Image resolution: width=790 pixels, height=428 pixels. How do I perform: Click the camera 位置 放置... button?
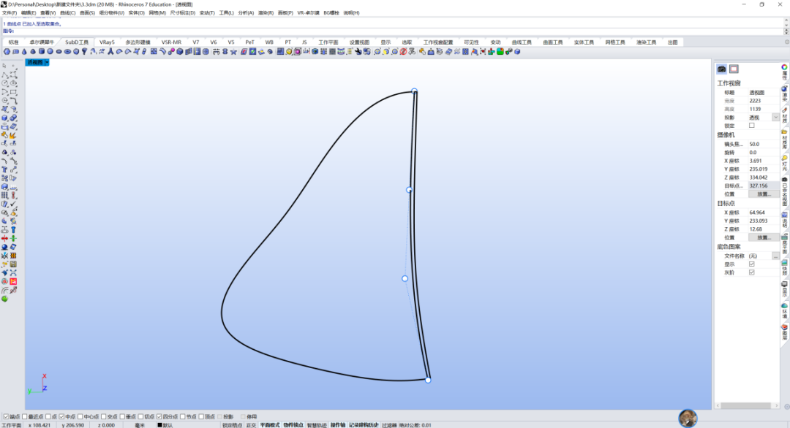click(763, 194)
